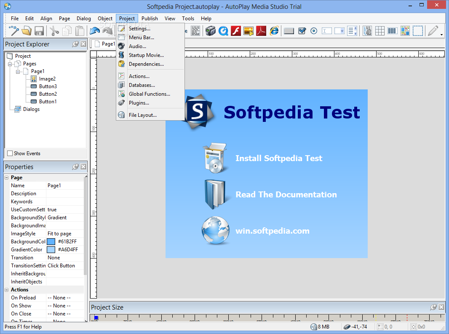Insert a Video object with the camcorder icon
Image resolution: width=449 pixels, height=334 pixels.
point(211,31)
